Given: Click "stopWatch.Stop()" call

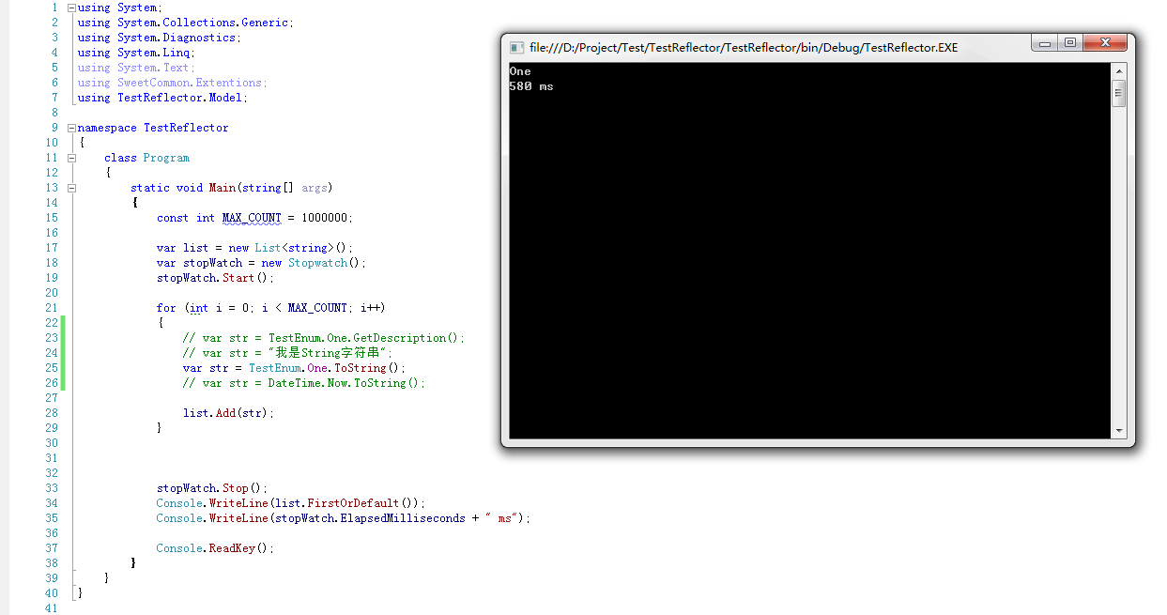Looking at the screenshot, I should pyautogui.click(x=212, y=488).
